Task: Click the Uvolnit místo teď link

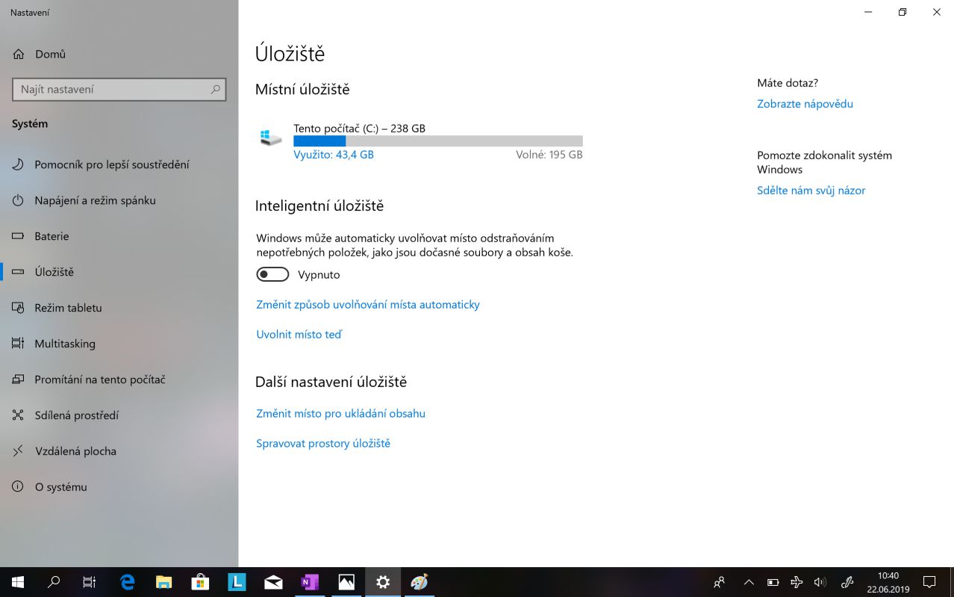Action: pos(299,335)
